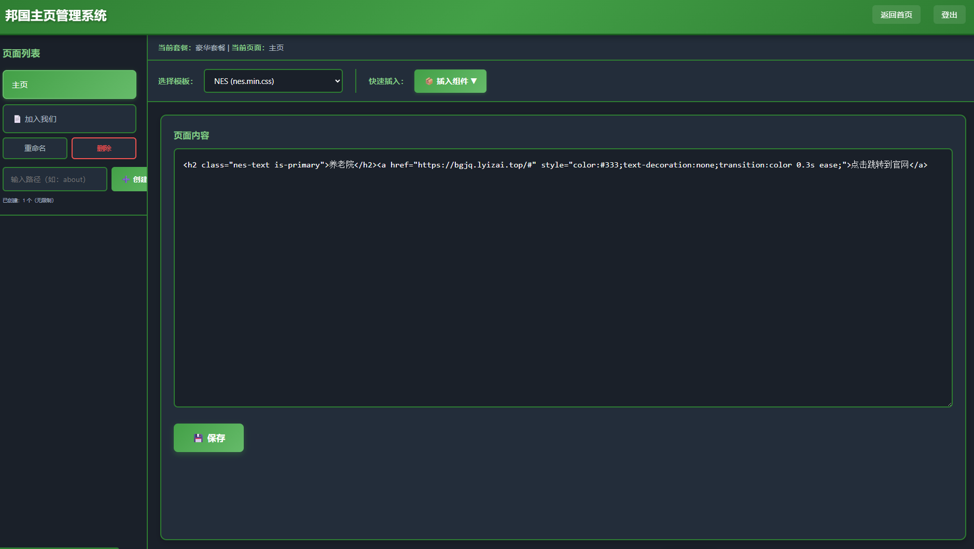Click the plus icon on 创建 button
Screen dimensions: 974x549
[126, 179]
